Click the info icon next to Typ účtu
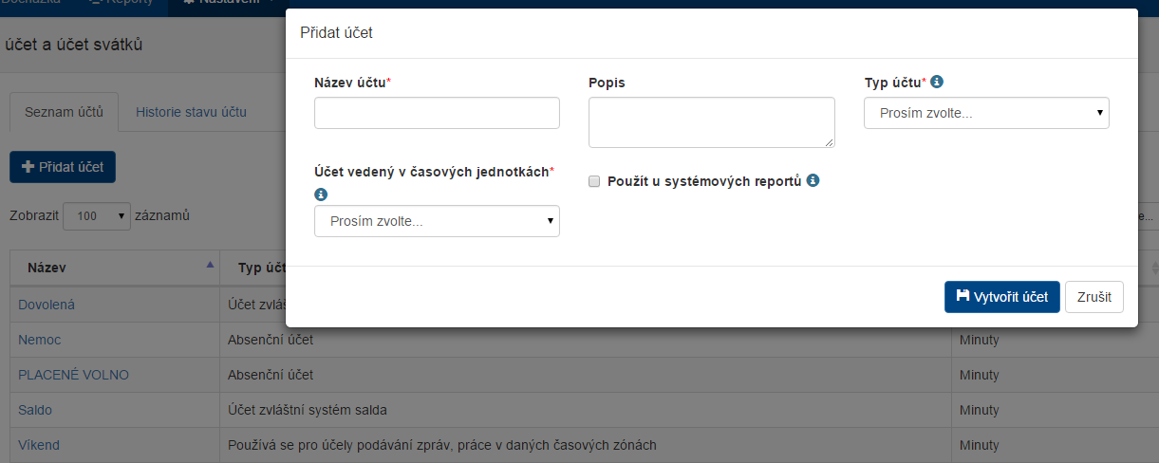The width and height of the screenshot is (1159, 463). click(x=937, y=83)
